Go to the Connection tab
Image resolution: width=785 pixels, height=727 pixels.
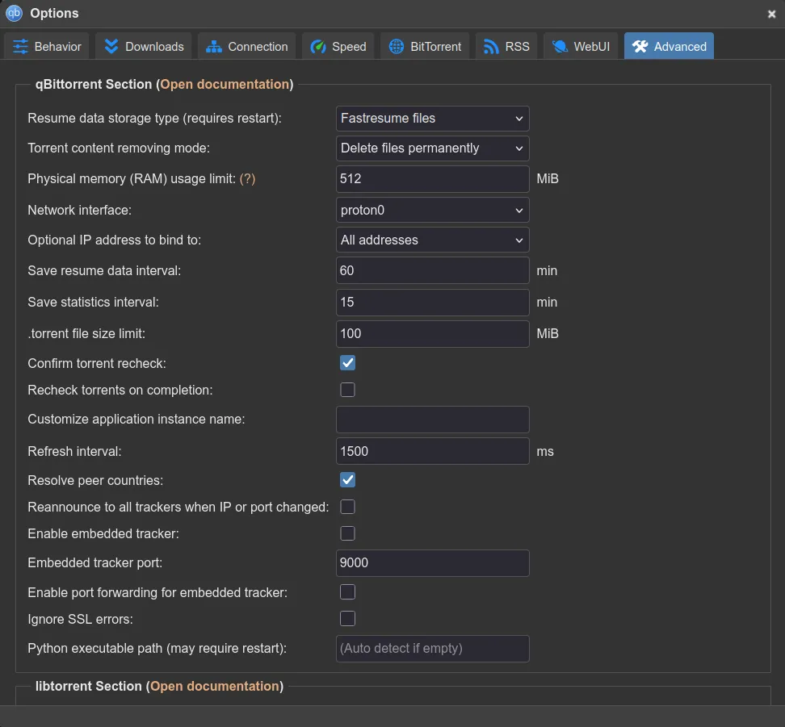coord(247,47)
